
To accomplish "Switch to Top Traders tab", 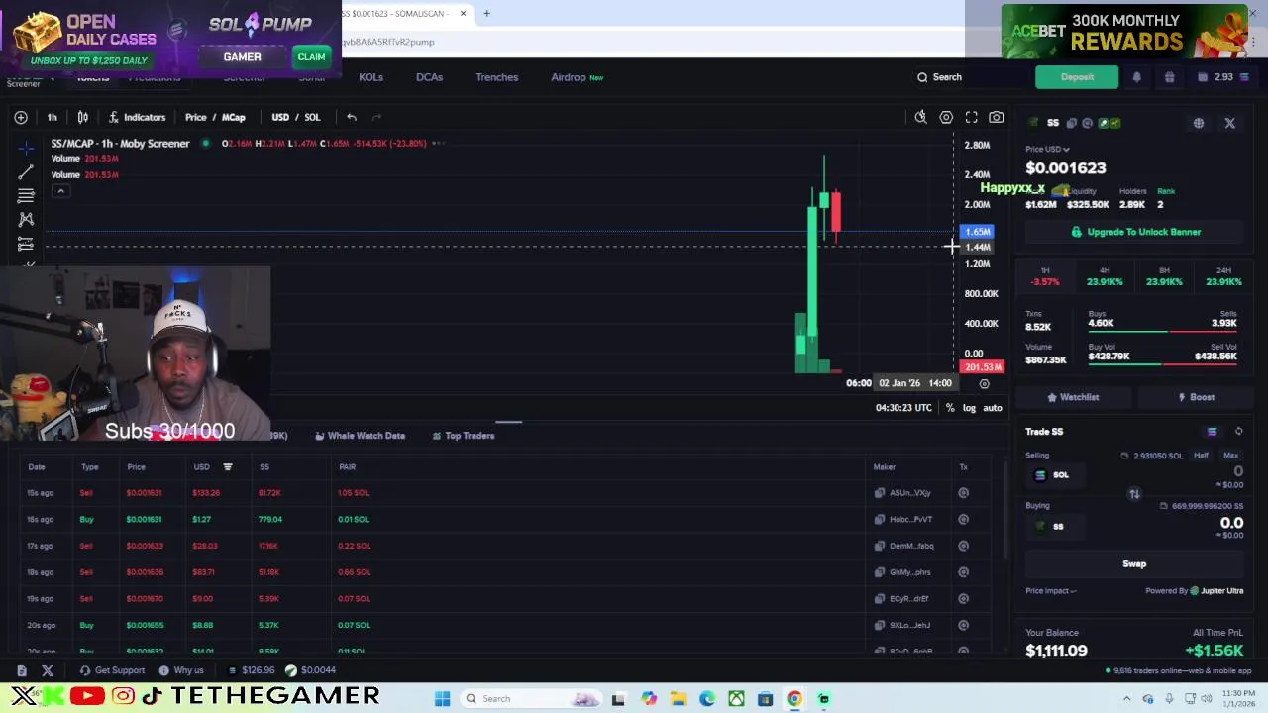I will click(x=463, y=436).
